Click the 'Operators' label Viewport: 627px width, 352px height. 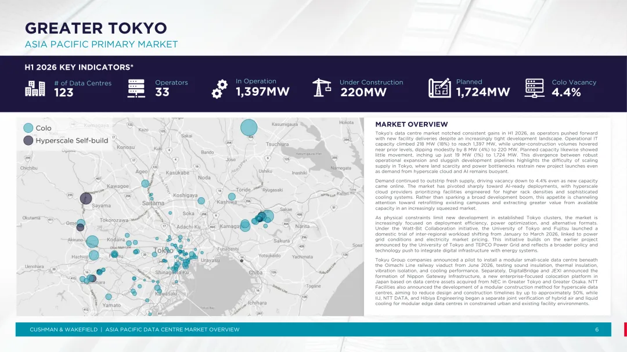click(171, 83)
